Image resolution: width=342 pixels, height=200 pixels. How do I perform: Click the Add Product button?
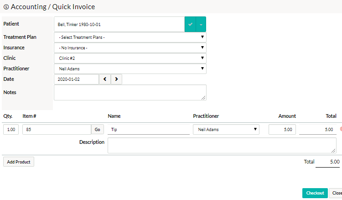click(x=19, y=162)
